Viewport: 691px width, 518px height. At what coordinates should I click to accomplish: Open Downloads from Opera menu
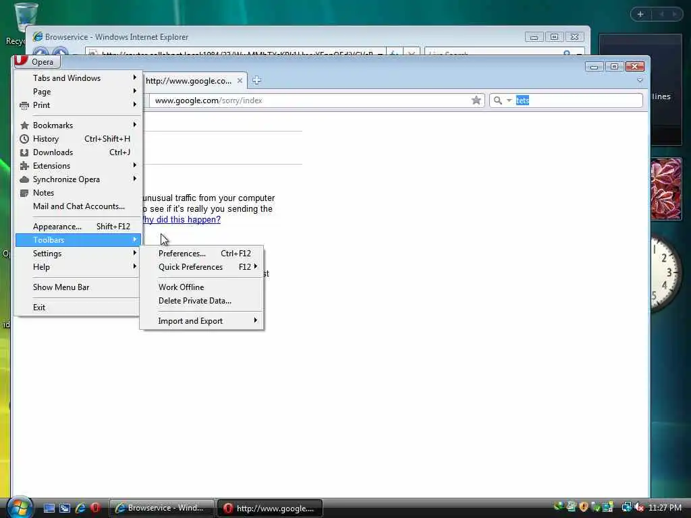(x=78, y=152)
